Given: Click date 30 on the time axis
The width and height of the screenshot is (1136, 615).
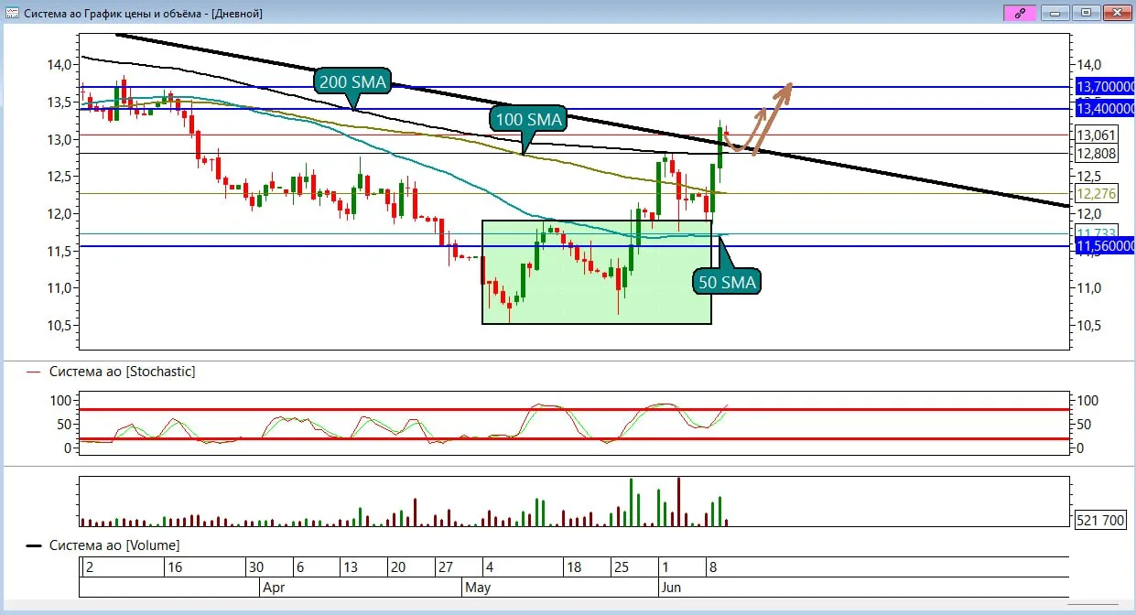Looking at the screenshot, I should pyautogui.click(x=256, y=567).
